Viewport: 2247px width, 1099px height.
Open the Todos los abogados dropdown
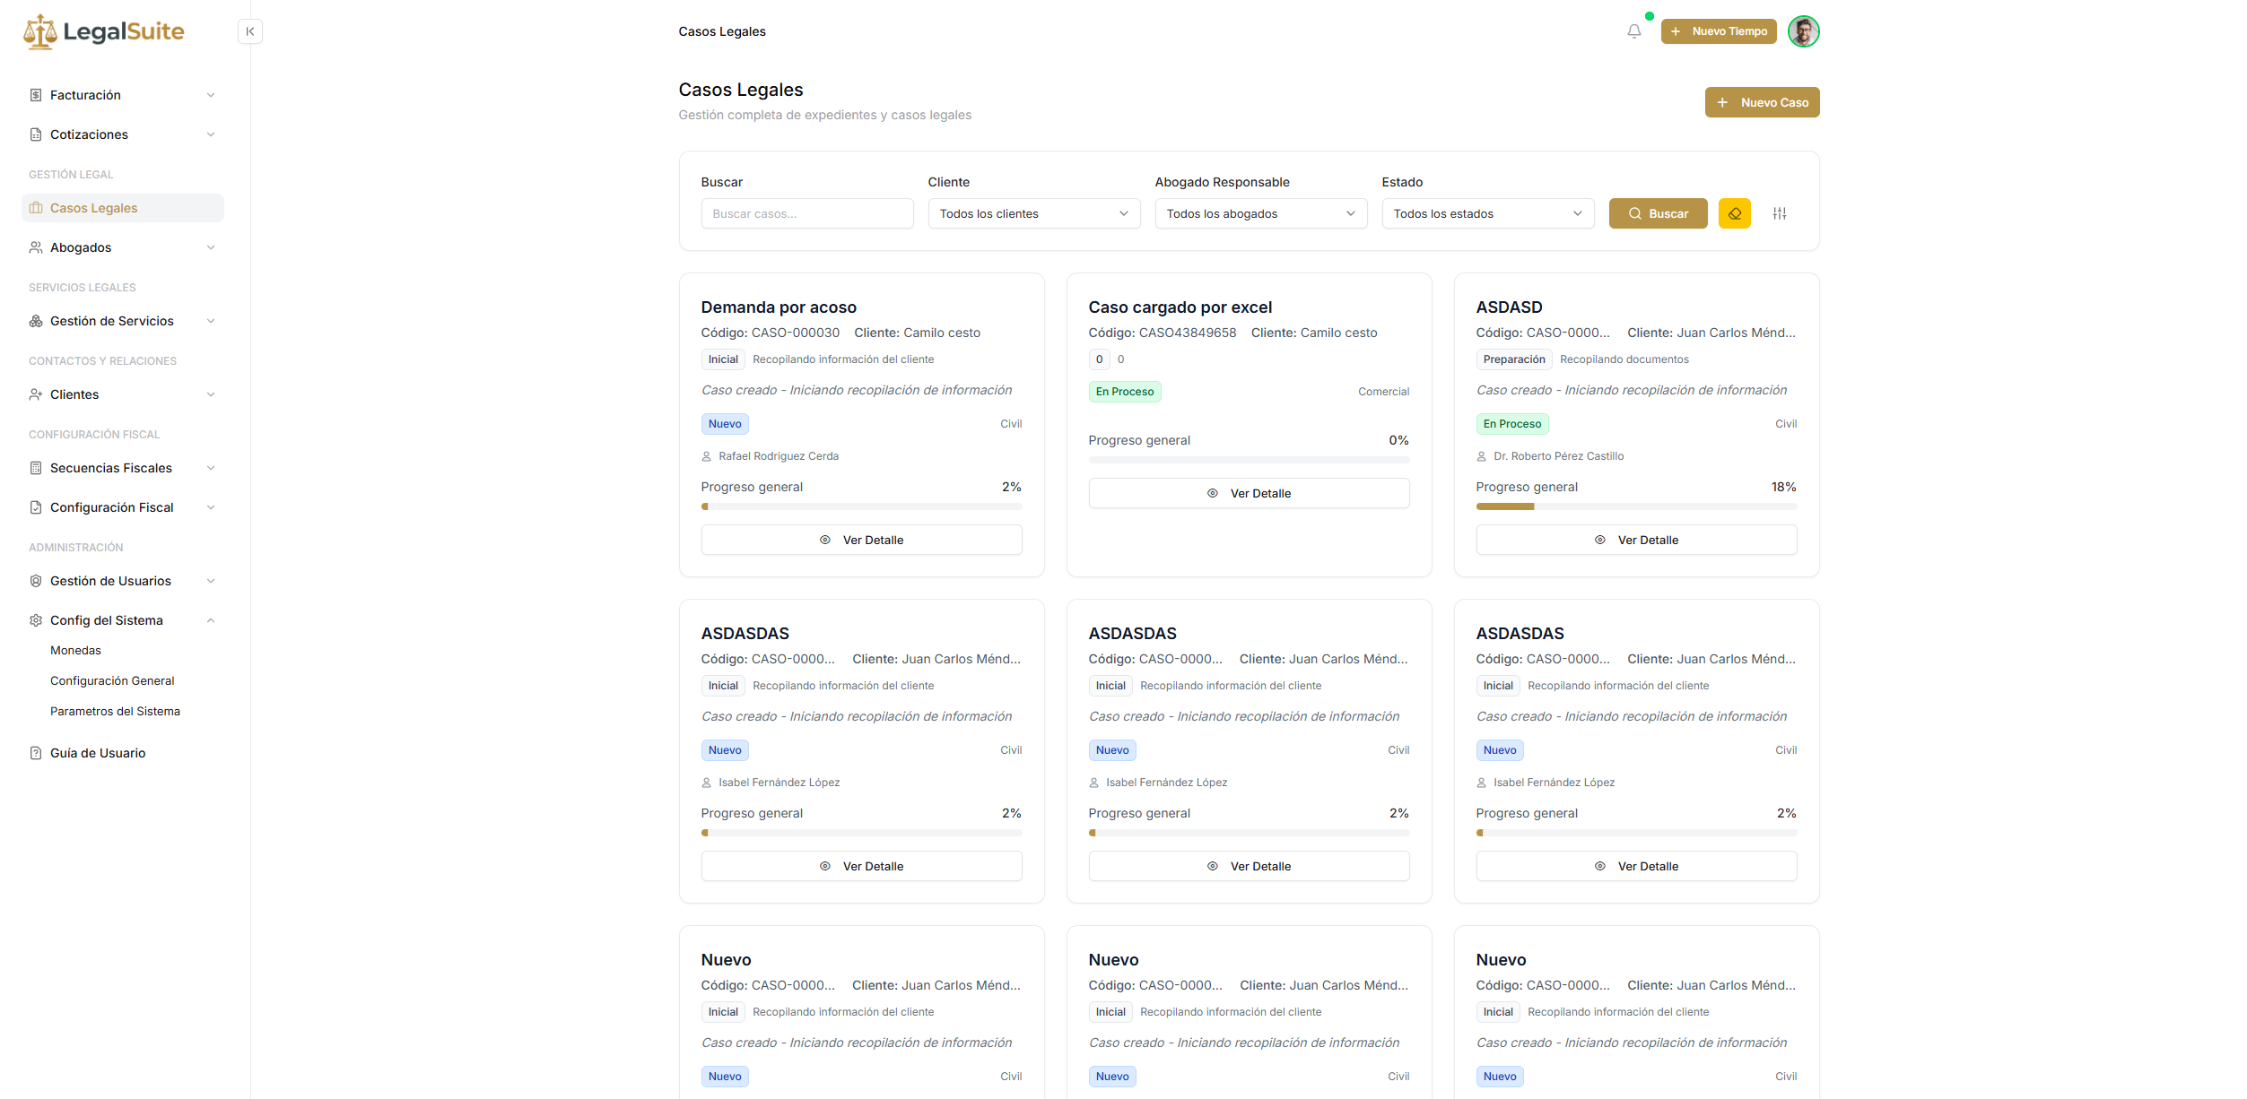1260,213
